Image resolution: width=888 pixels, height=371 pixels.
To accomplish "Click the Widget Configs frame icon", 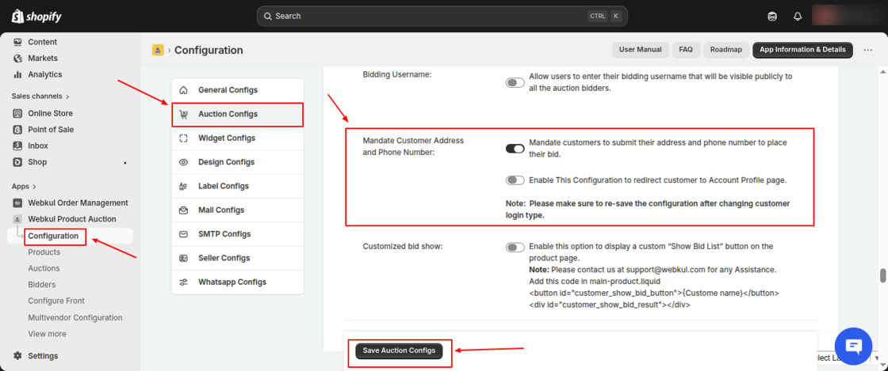I will [183, 138].
